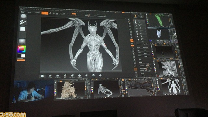The height and width of the screenshot is (117, 208).
Task: Select the freehand stroke squiggle icon
Action: point(23,22)
